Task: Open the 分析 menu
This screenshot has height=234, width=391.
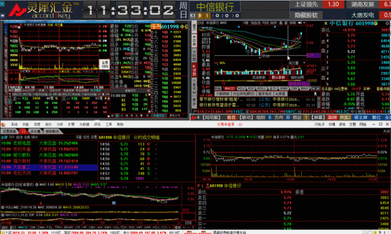Action: [60, 124]
